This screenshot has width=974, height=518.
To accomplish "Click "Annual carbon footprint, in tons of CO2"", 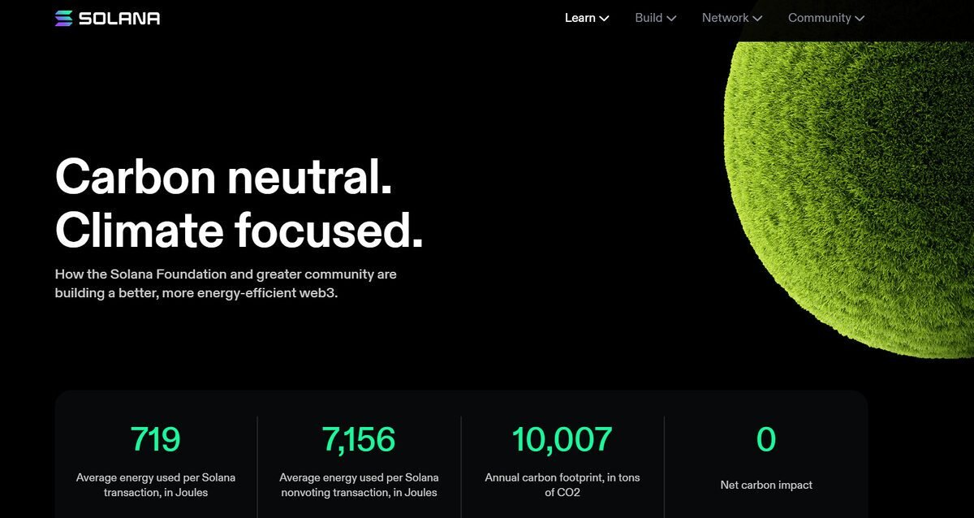I will point(562,485).
